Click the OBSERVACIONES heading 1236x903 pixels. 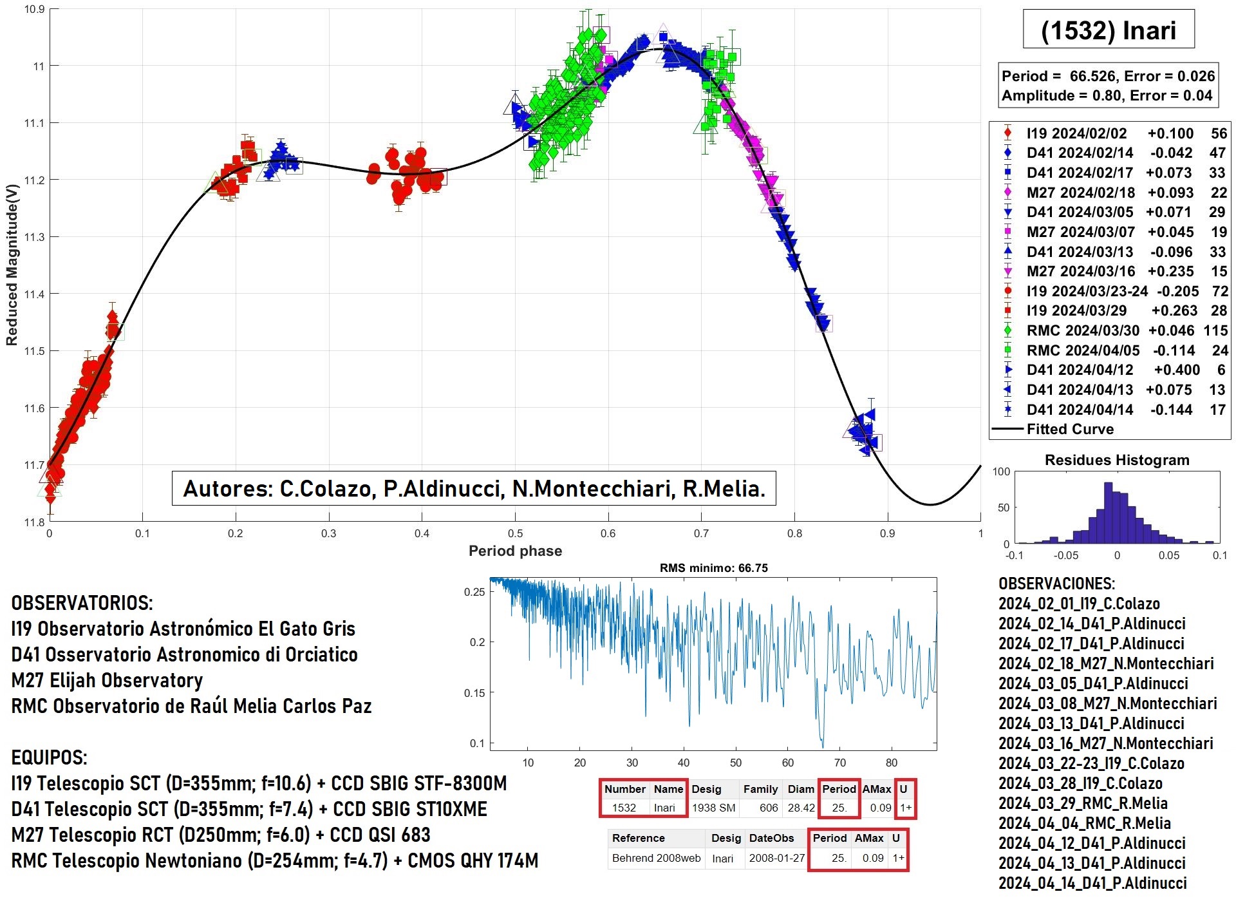pos(1056,584)
